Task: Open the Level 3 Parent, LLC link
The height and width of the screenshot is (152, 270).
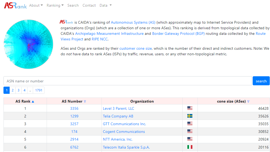Action: (119, 108)
